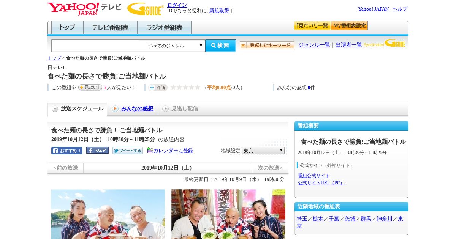The width and height of the screenshot is (456, 239).
Task: Click the 日テレ1 channel label
Action: pos(56,68)
